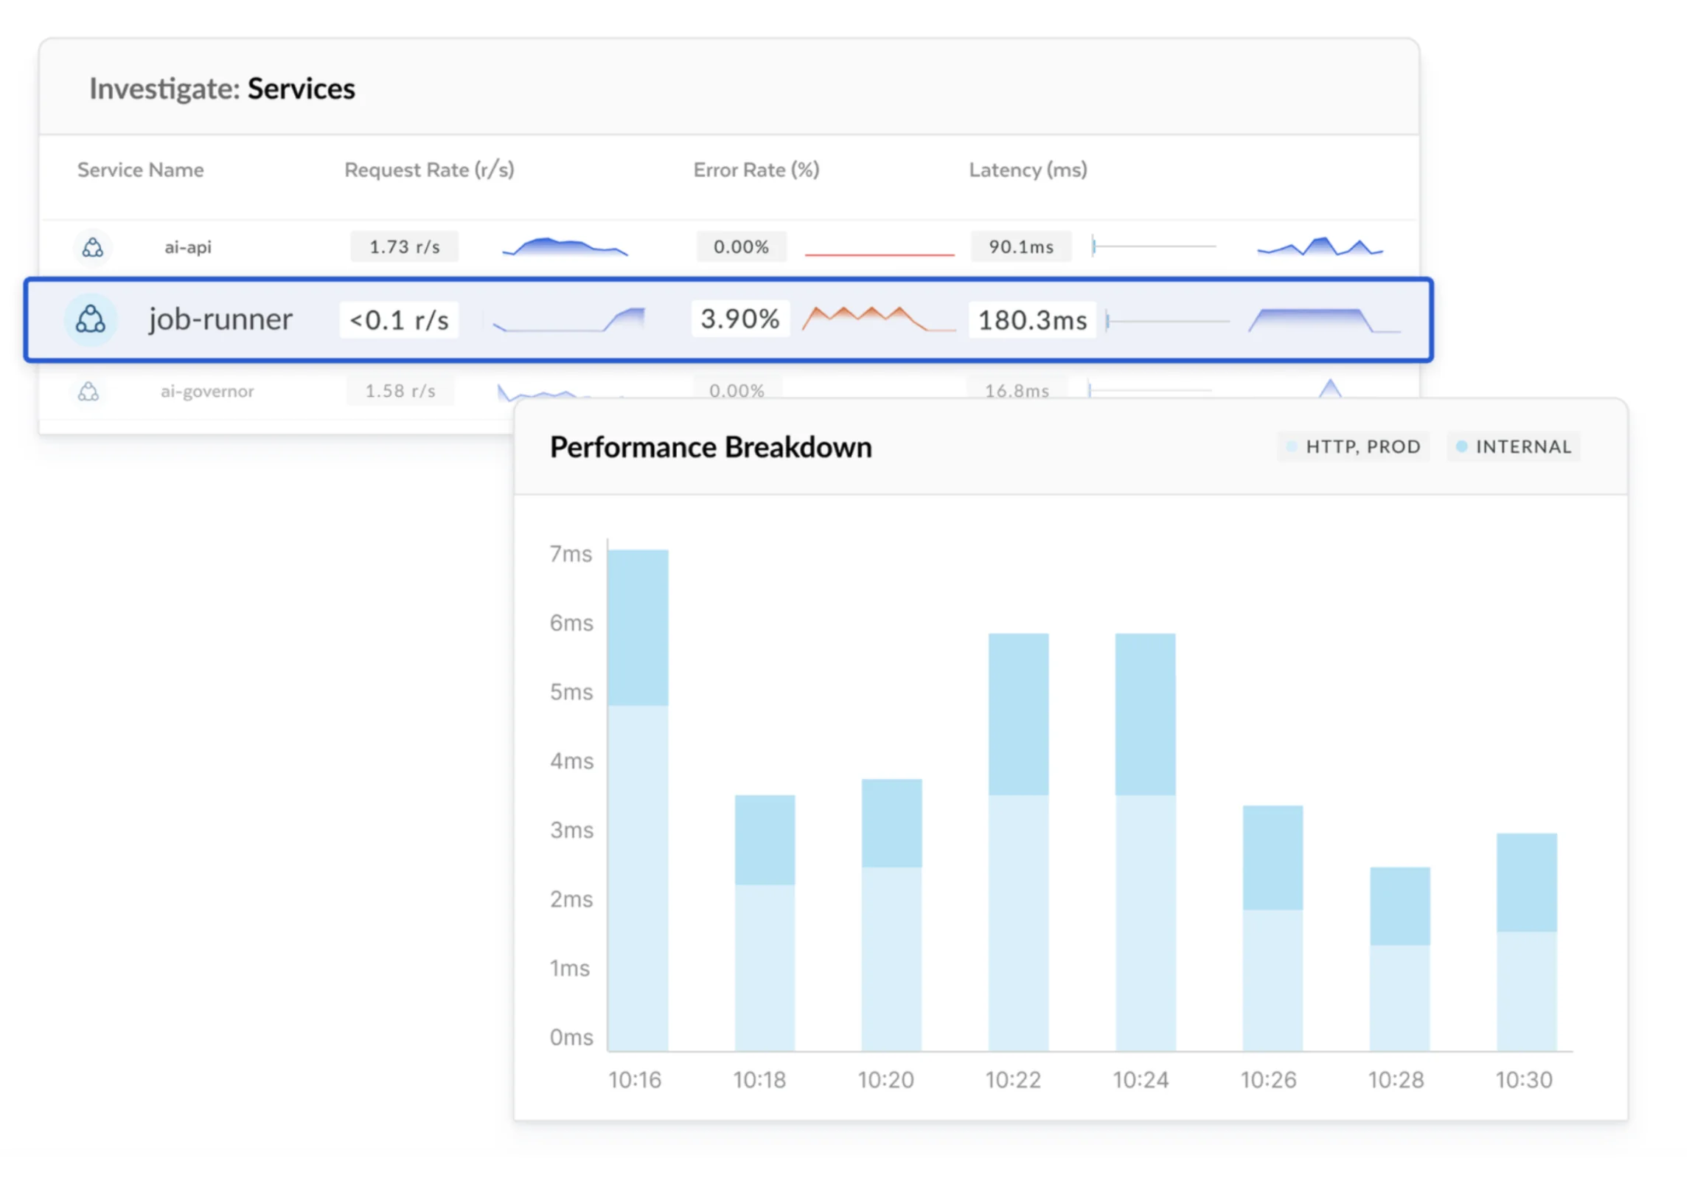Open the ai-governor service name

(207, 391)
